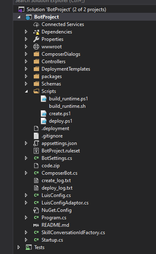Image resolution: width=156 pixels, height=254 pixels.
Task: Expand the LuisConfigAdaptor.cs node
Action: [x=26, y=203]
